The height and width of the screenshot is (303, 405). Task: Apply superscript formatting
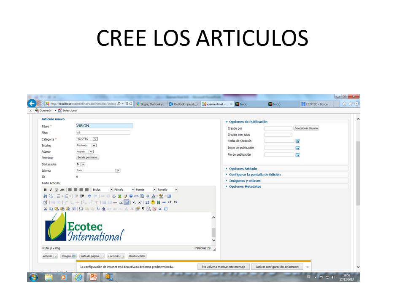(x=140, y=202)
